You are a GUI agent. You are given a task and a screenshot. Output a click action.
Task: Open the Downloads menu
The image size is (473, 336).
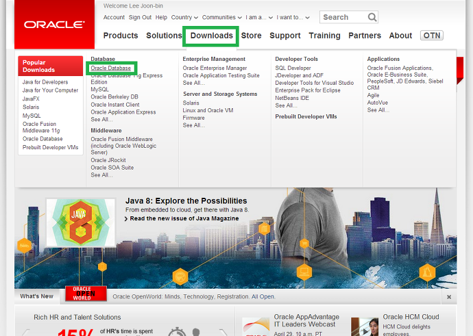pos(211,36)
